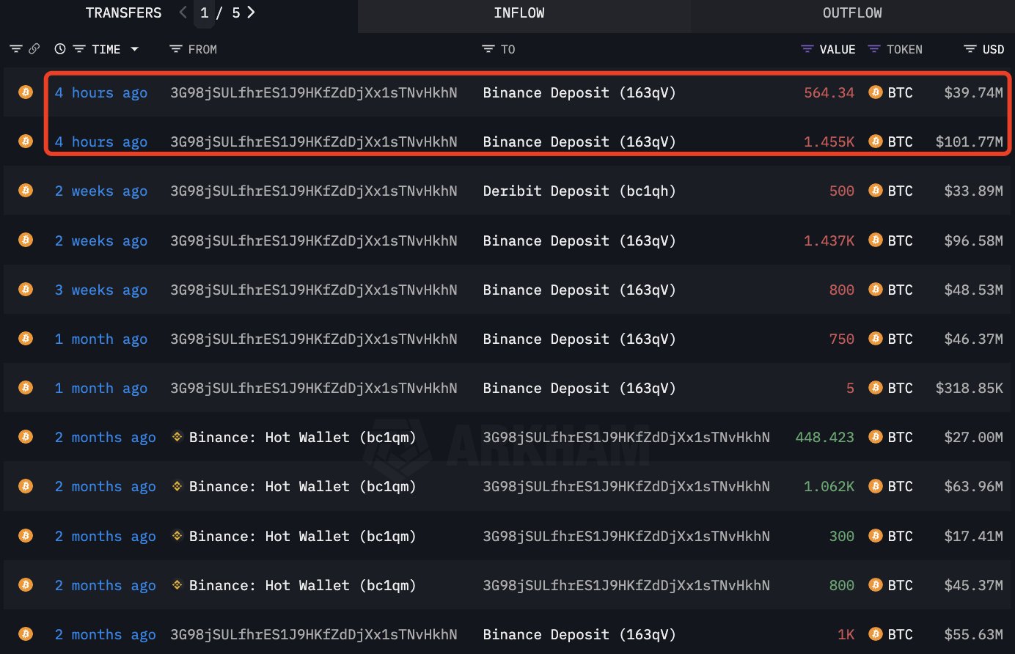The image size is (1015, 654).
Task: Go to next transfers page arrow
Action: coord(252,12)
